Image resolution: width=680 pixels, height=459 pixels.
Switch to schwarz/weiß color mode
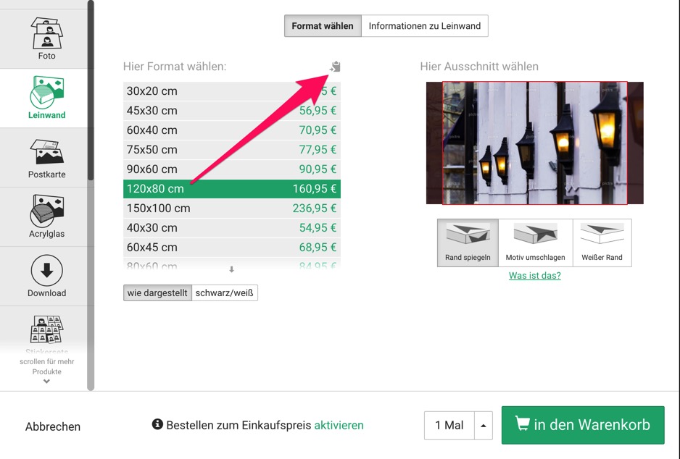pos(225,293)
